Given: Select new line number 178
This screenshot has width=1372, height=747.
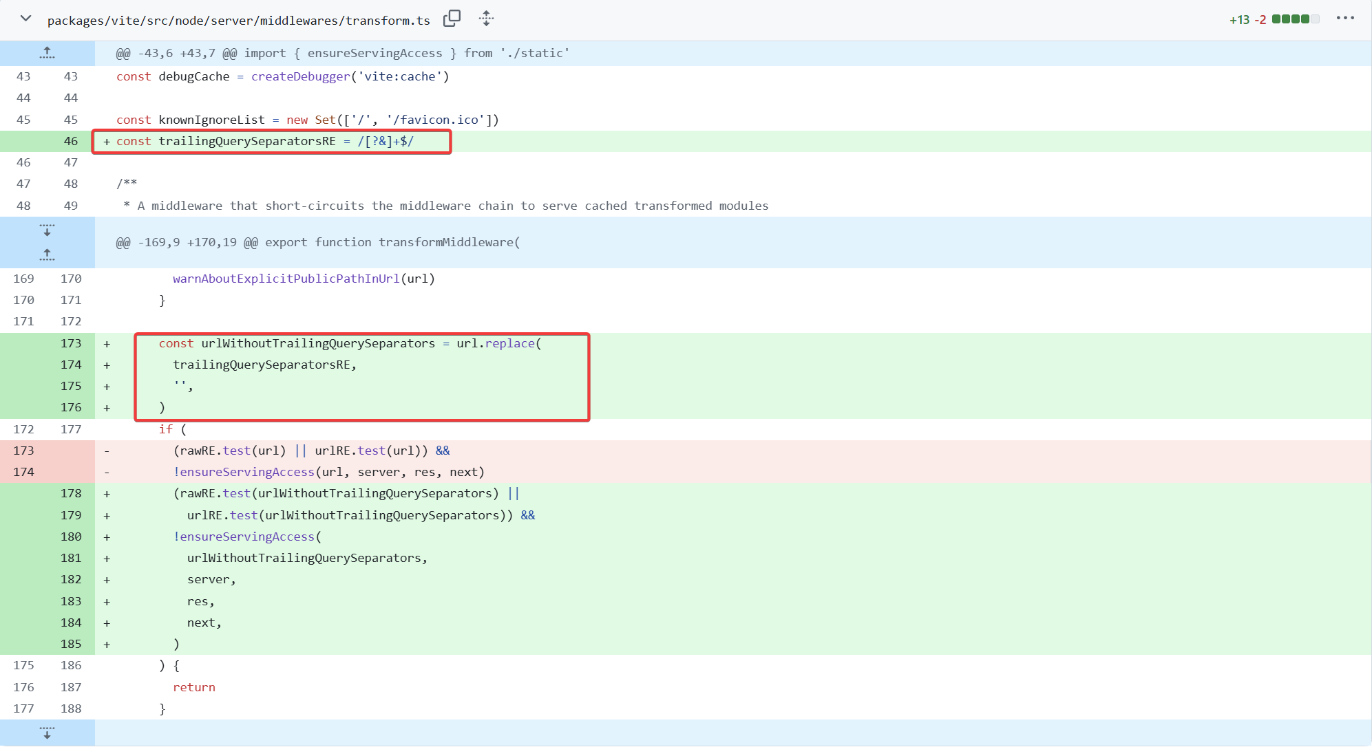Looking at the screenshot, I should click(x=71, y=493).
